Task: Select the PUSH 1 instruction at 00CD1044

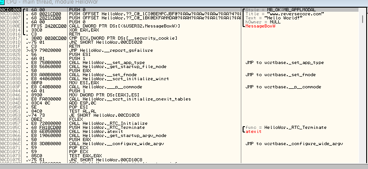Action: (x=78, y=91)
